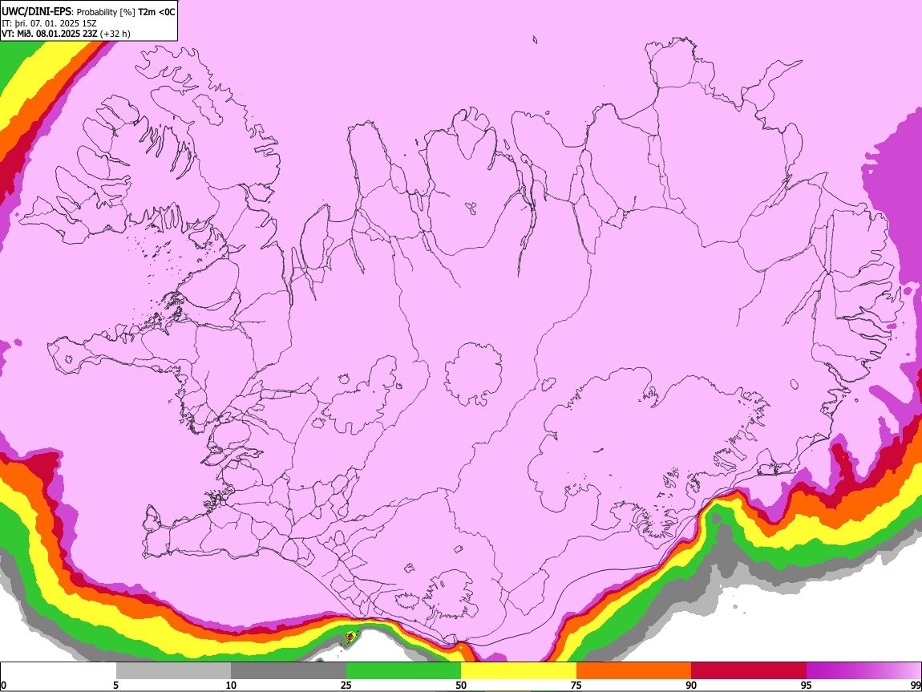Click the 'IT: þri. 07. 01. 2025 15Z' line
Image resolution: width=922 pixels, height=692 pixels.
click(49, 23)
